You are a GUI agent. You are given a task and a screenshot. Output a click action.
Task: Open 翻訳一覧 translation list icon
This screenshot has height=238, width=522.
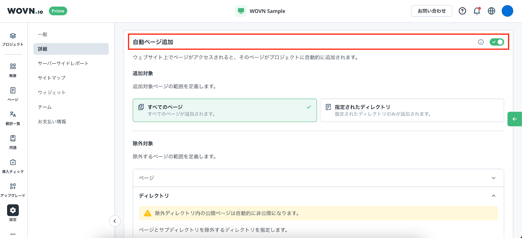click(13, 114)
